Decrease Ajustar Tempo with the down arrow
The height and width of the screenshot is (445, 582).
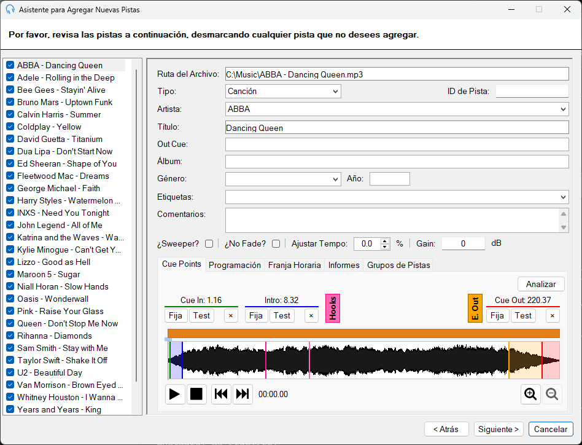click(x=385, y=246)
